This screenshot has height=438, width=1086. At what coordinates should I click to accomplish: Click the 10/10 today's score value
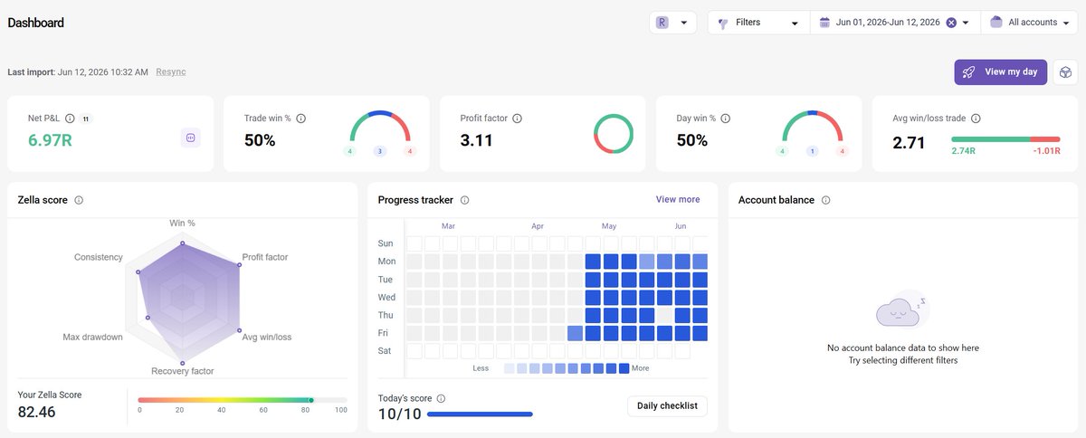pos(398,414)
